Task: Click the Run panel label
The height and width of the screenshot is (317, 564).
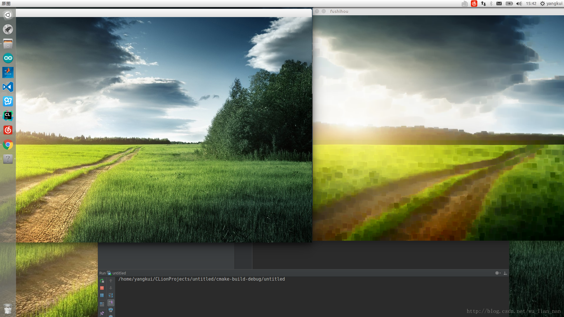Action: [x=103, y=273]
